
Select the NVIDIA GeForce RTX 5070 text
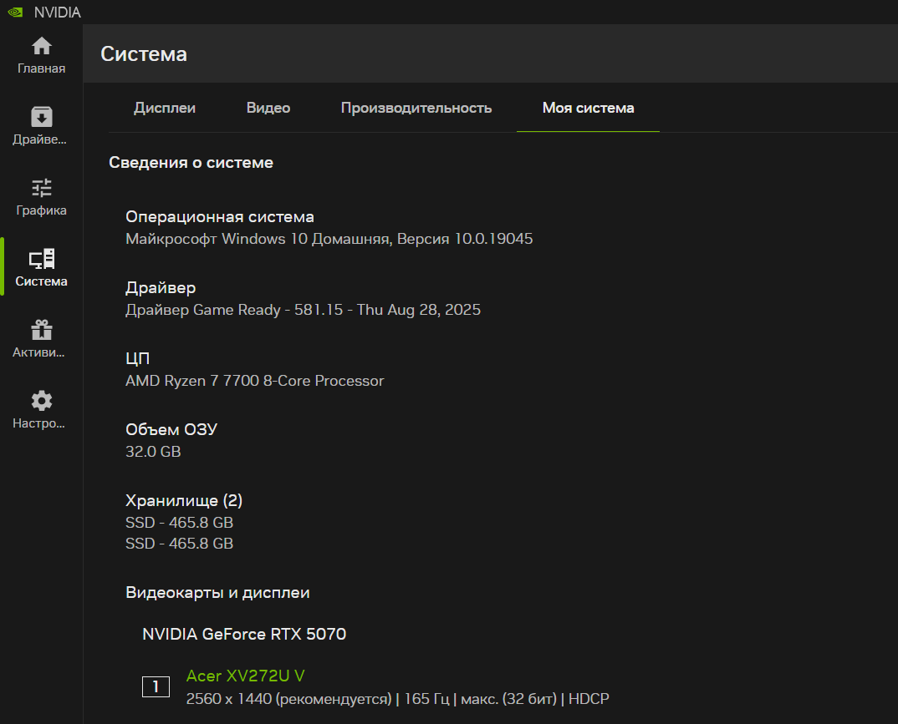[244, 634]
